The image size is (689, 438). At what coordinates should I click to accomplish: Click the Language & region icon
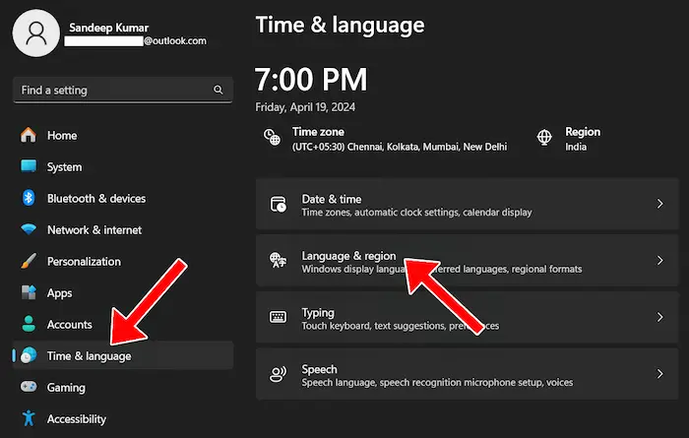[279, 260]
